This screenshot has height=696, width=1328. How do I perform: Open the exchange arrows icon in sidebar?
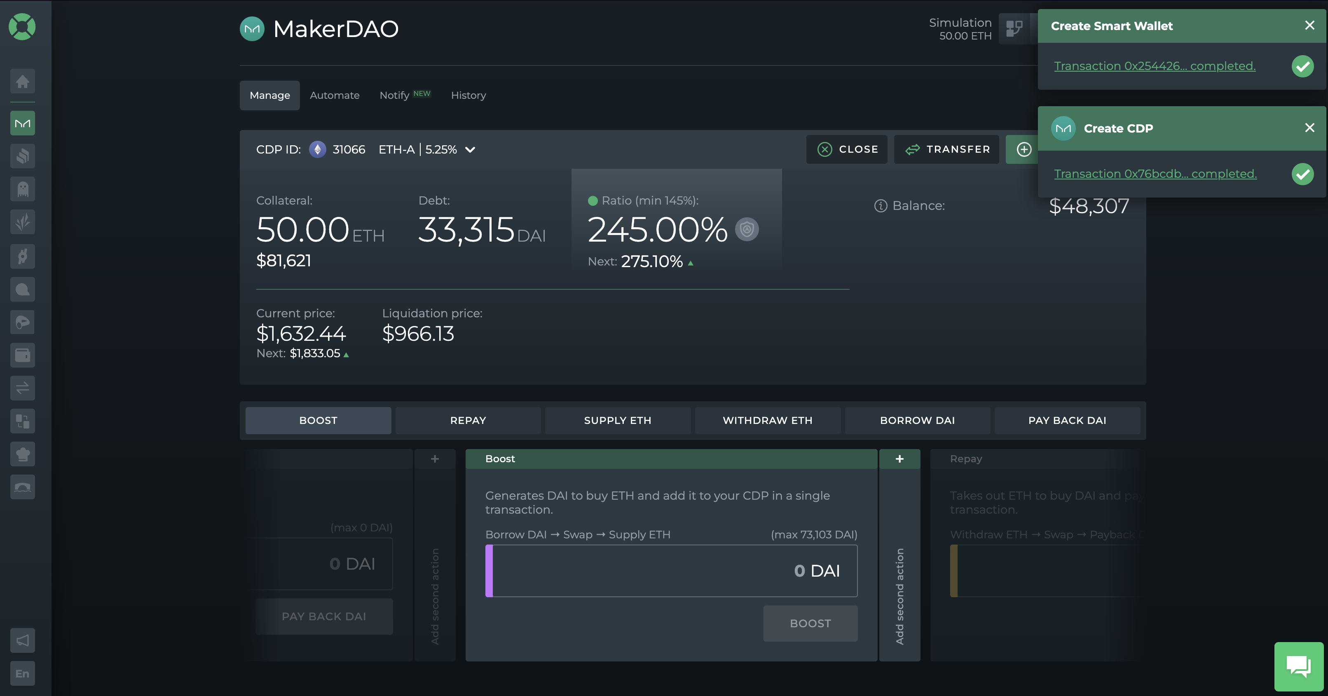click(23, 388)
